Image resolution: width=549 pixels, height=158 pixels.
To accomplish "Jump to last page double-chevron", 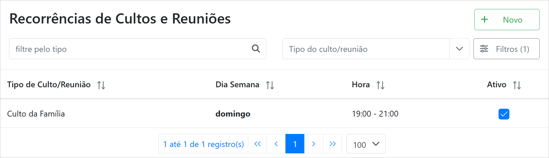I will 333,144.
